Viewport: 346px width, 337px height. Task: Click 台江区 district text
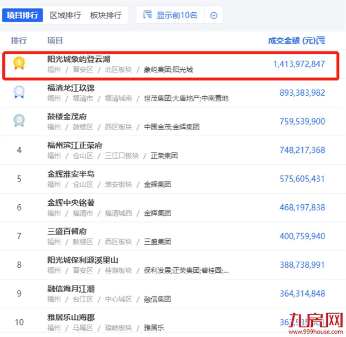coord(83,299)
